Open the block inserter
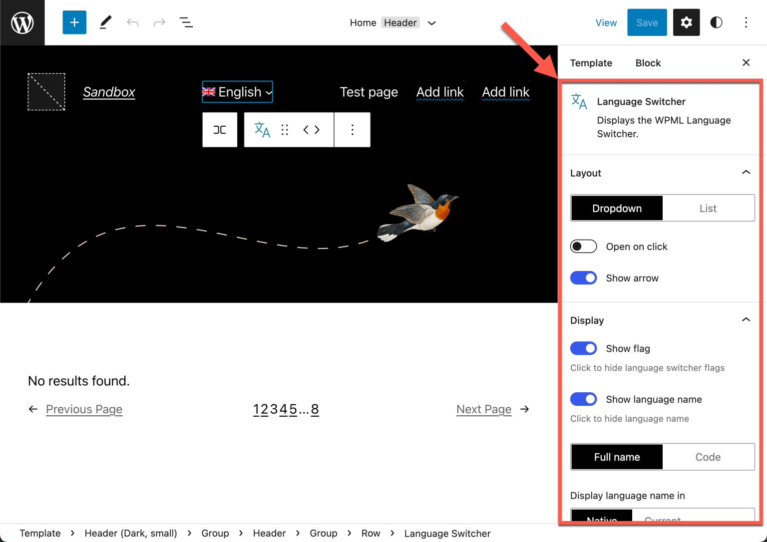 [74, 22]
